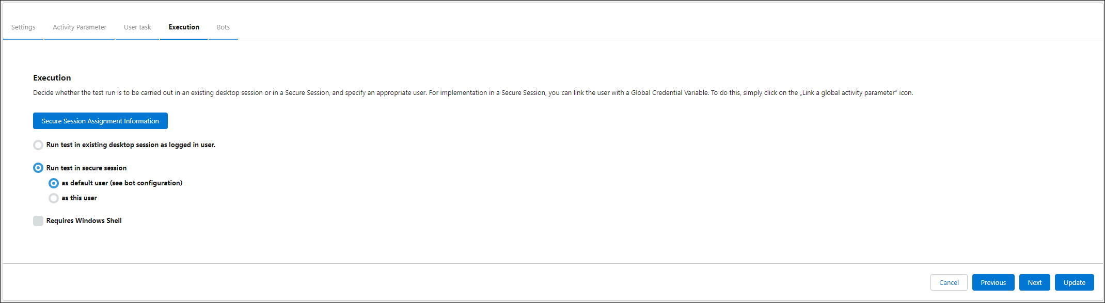
Task: Proceed with the Next button
Action: click(x=1034, y=282)
